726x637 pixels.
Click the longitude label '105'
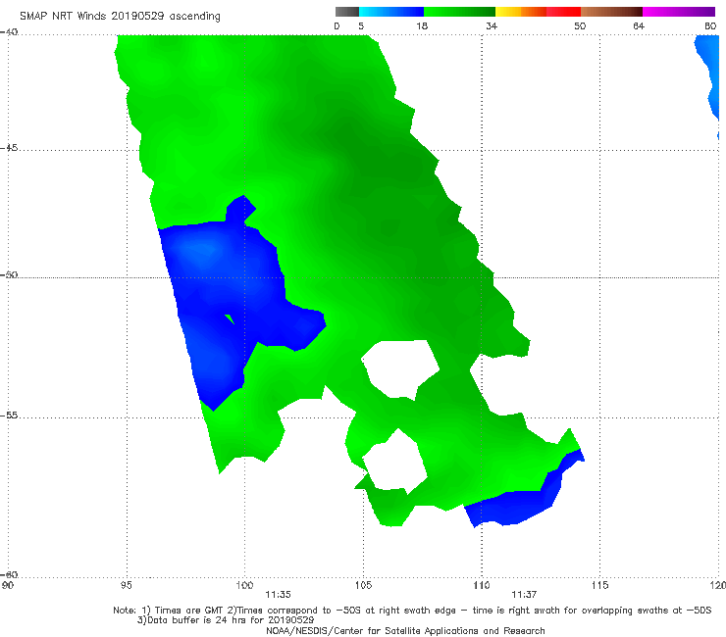(363, 585)
